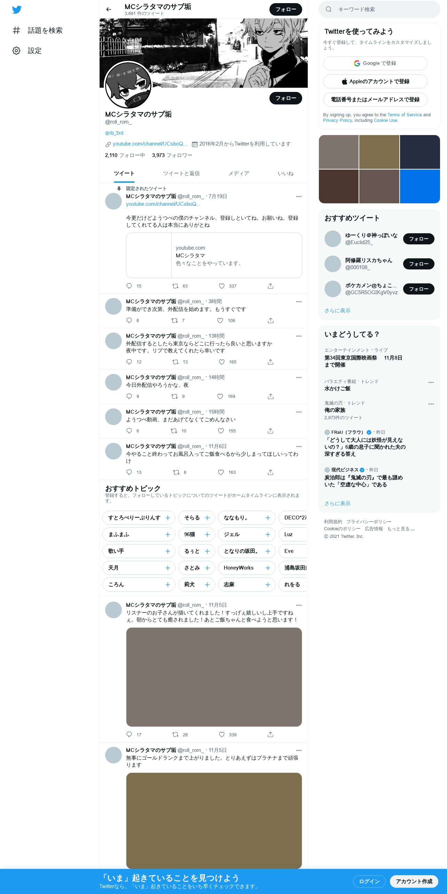
Task: Add すとろべりーぷりんす topic with plus
Action: pos(167,518)
